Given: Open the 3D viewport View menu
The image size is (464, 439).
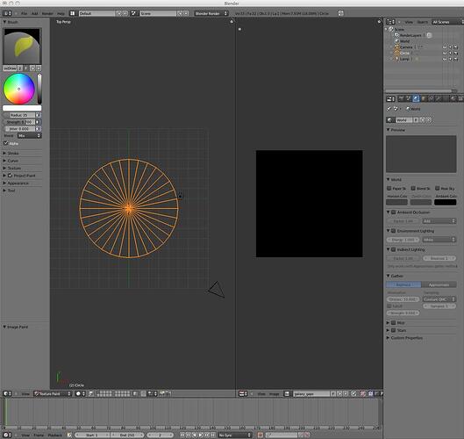Looking at the screenshot, I should [x=25, y=394].
